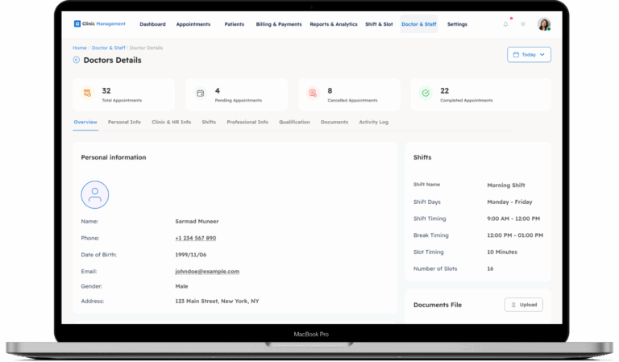Click the Clinic Management logo

click(100, 24)
